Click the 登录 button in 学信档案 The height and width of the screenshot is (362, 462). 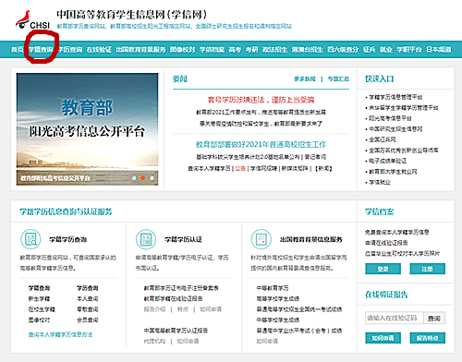383,269
